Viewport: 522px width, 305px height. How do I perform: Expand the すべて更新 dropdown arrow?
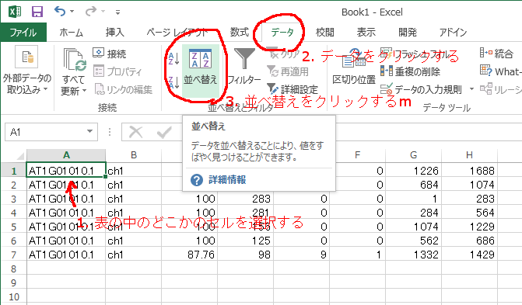tap(84, 90)
